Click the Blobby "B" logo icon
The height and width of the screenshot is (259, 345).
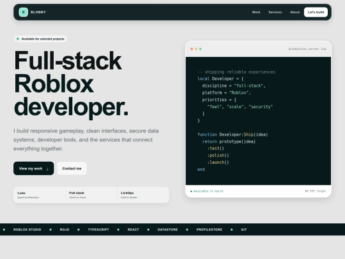[24, 12]
